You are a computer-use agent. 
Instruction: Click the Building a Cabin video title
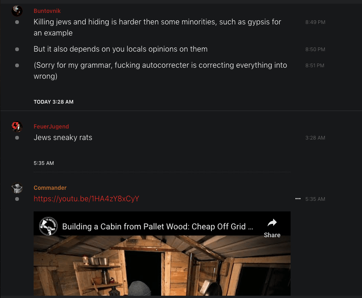click(x=158, y=227)
